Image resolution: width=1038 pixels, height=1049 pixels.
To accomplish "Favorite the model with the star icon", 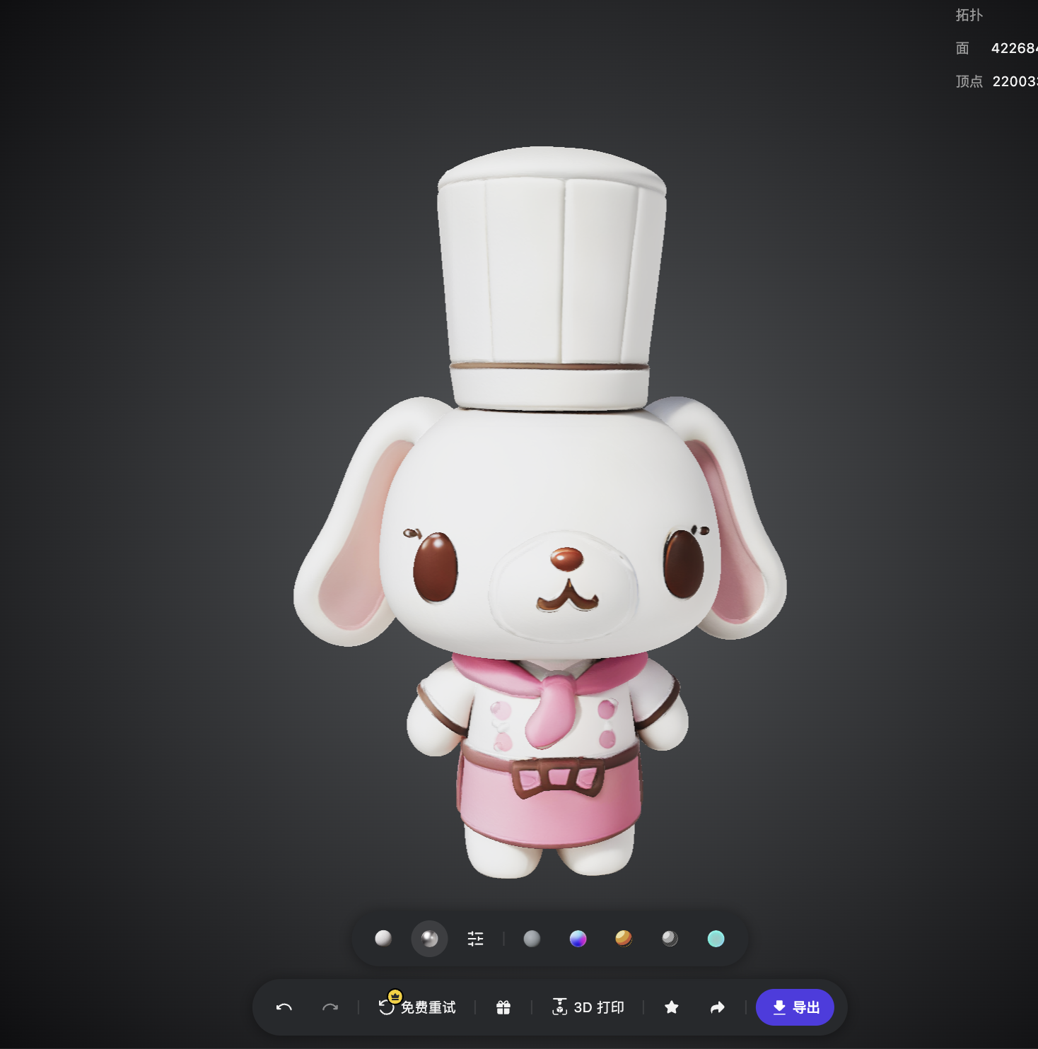I will 672,1007.
